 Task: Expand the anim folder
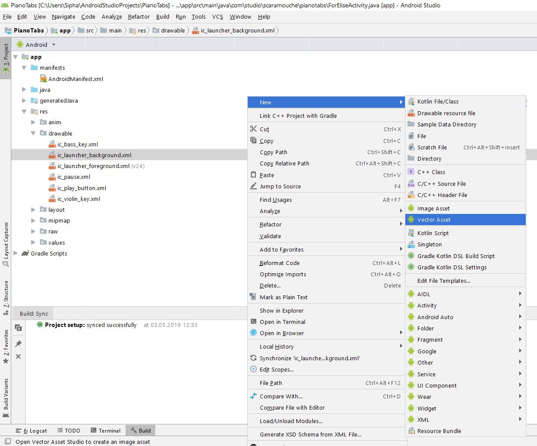point(33,122)
